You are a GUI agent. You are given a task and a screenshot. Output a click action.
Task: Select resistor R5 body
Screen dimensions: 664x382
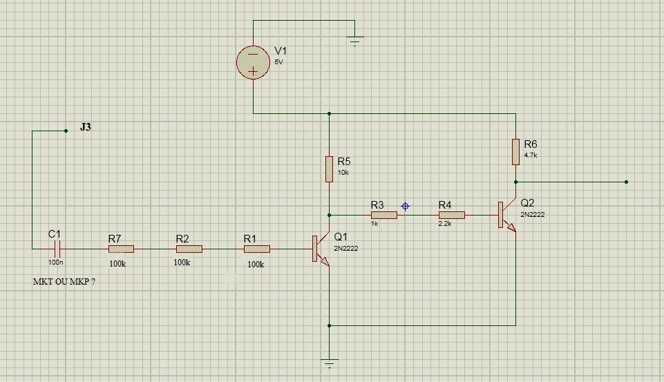[x=329, y=169]
